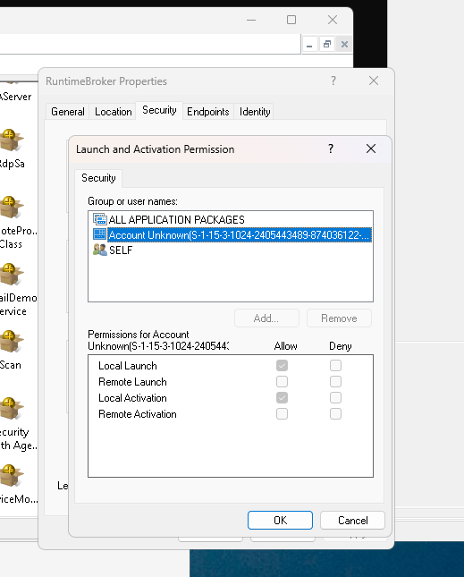Select the curity th Age.. component icon
The image size is (464, 577).
(x=11, y=408)
